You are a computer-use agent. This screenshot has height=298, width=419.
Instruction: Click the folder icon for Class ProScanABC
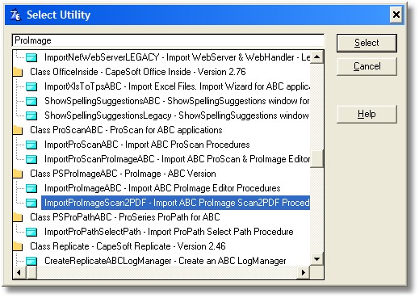tap(18, 130)
